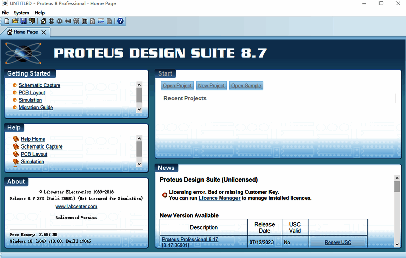Click the Description column header
Image resolution: width=406 pixels, height=258 pixels.
click(x=204, y=227)
